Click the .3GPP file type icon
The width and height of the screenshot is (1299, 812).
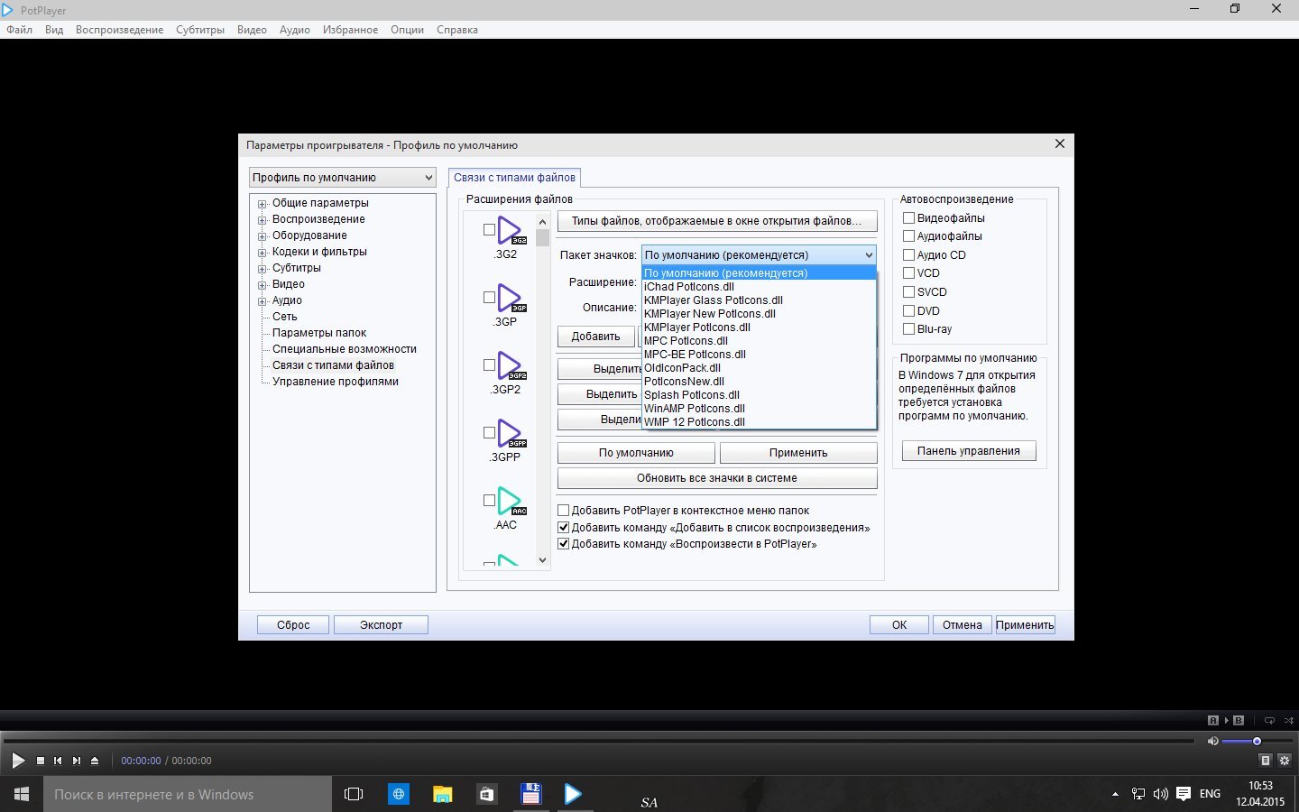pos(511,434)
